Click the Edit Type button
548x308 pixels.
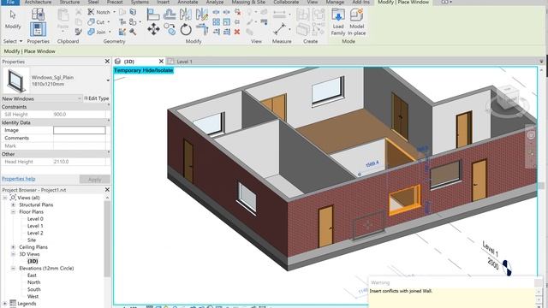tap(97, 98)
